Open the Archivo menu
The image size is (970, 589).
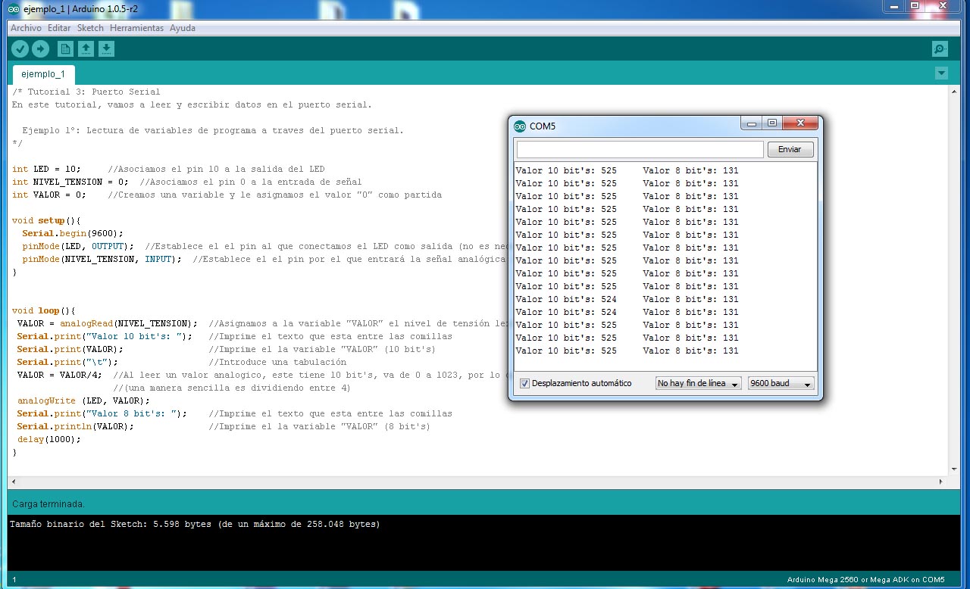(x=26, y=28)
